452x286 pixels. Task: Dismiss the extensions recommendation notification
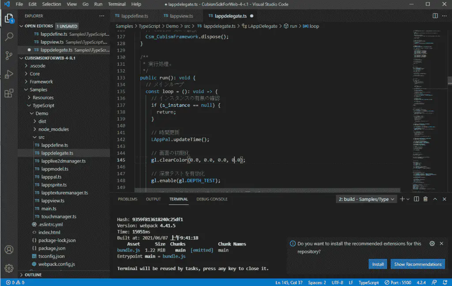pyautogui.click(x=441, y=243)
